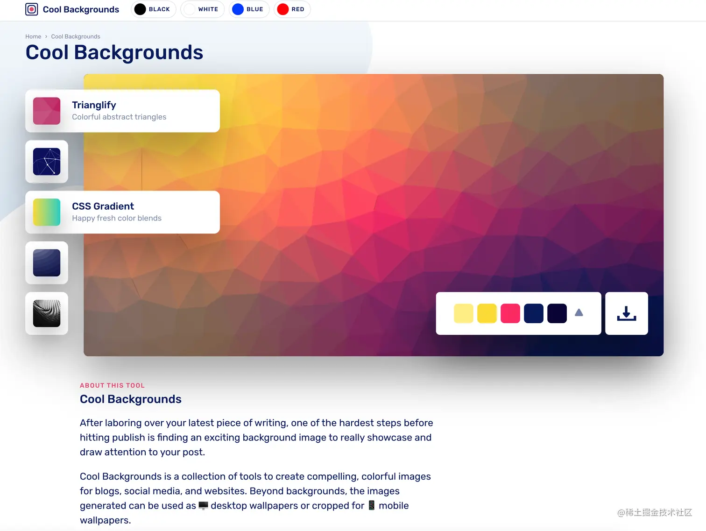
Task: Click the 'Happy fresh color blends' description
Action: coord(117,218)
